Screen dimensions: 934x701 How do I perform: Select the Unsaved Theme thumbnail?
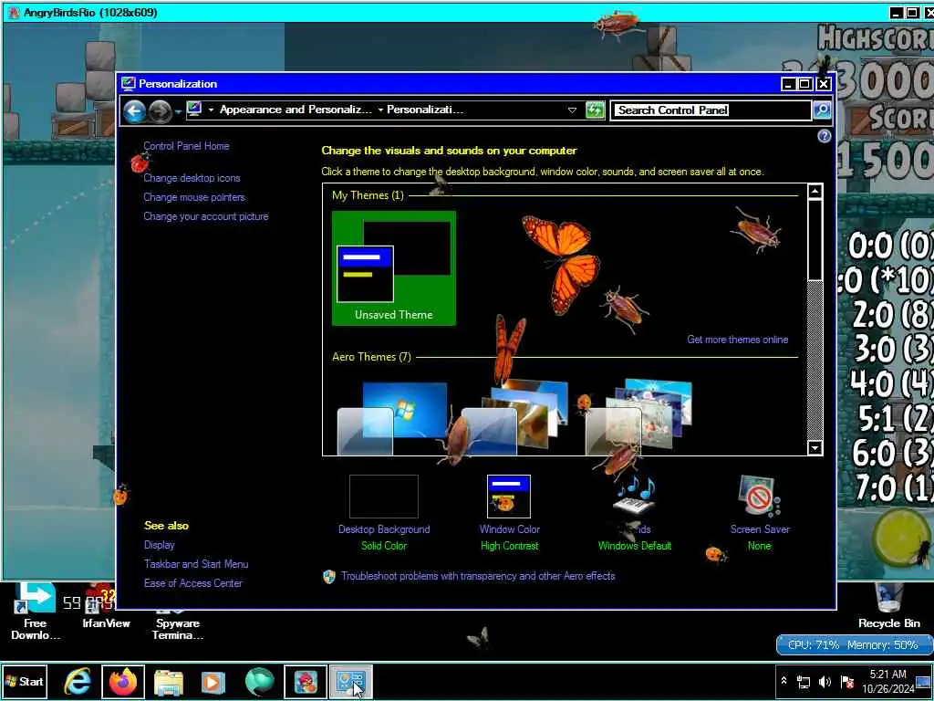[x=394, y=268]
